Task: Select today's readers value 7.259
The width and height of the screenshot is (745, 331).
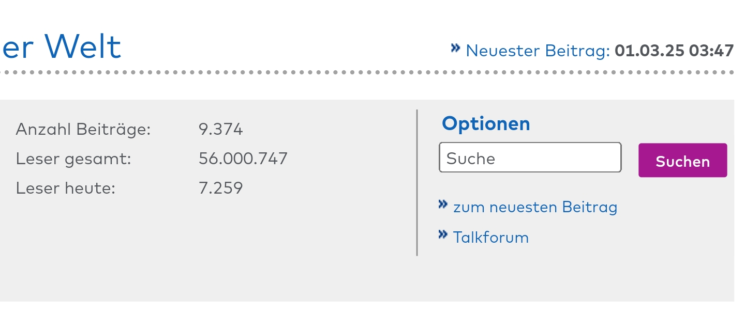Action: point(221,187)
